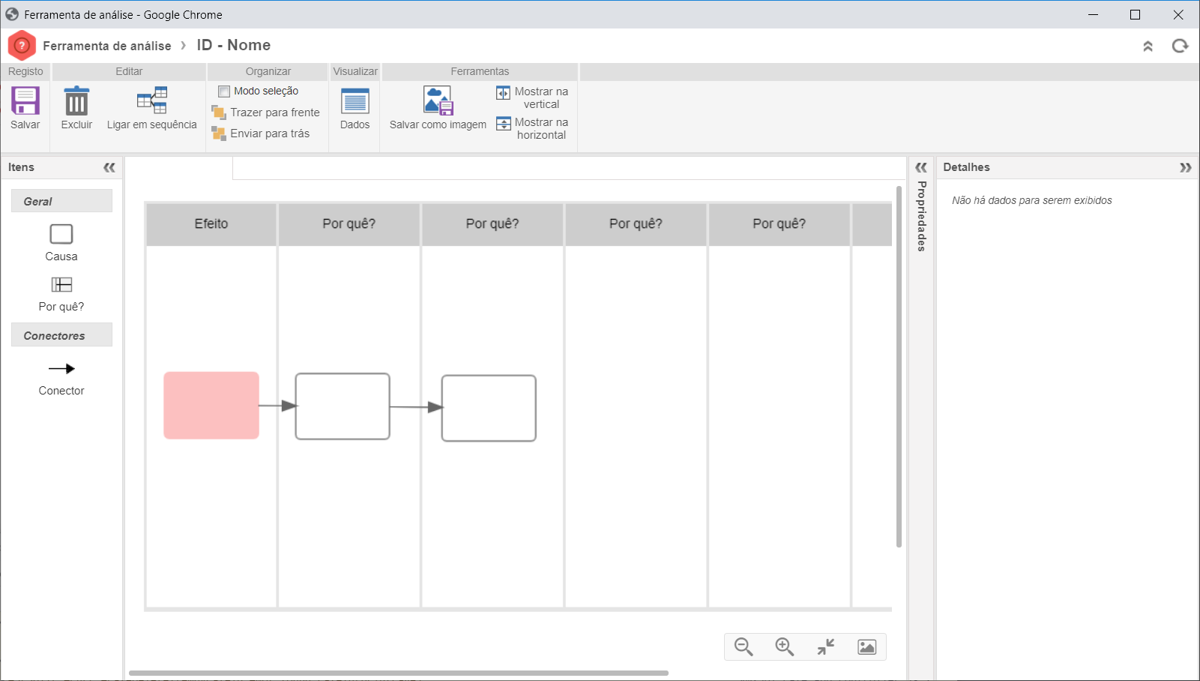Click the refresh icon at top right
1200x681 pixels.
coord(1180,46)
